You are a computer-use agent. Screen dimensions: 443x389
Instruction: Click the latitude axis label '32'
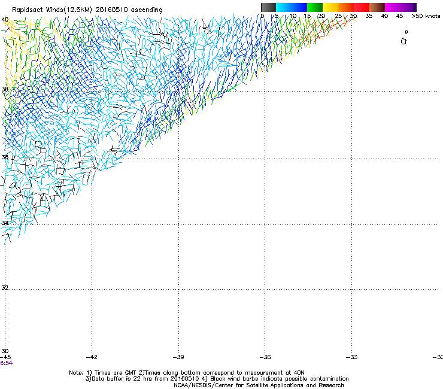tap(5, 288)
